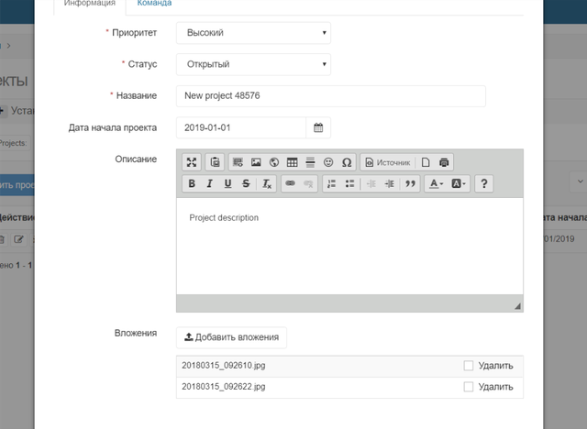The image size is (587, 429).
Task: Insert a hyperlink in the description
Action: coord(290,183)
